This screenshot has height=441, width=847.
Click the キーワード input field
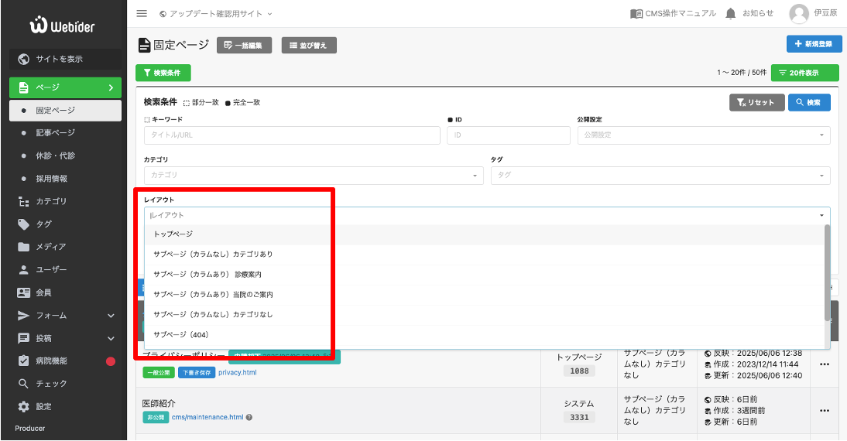pos(292,135)
